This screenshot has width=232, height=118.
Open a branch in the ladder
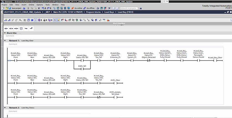tap(26, 28)
